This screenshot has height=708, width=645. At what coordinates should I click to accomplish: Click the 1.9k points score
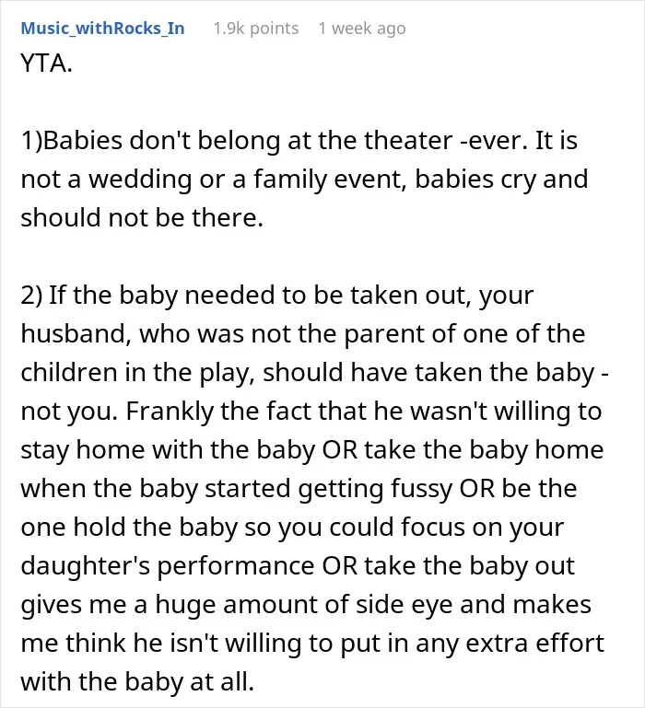(x=256, y=29)
